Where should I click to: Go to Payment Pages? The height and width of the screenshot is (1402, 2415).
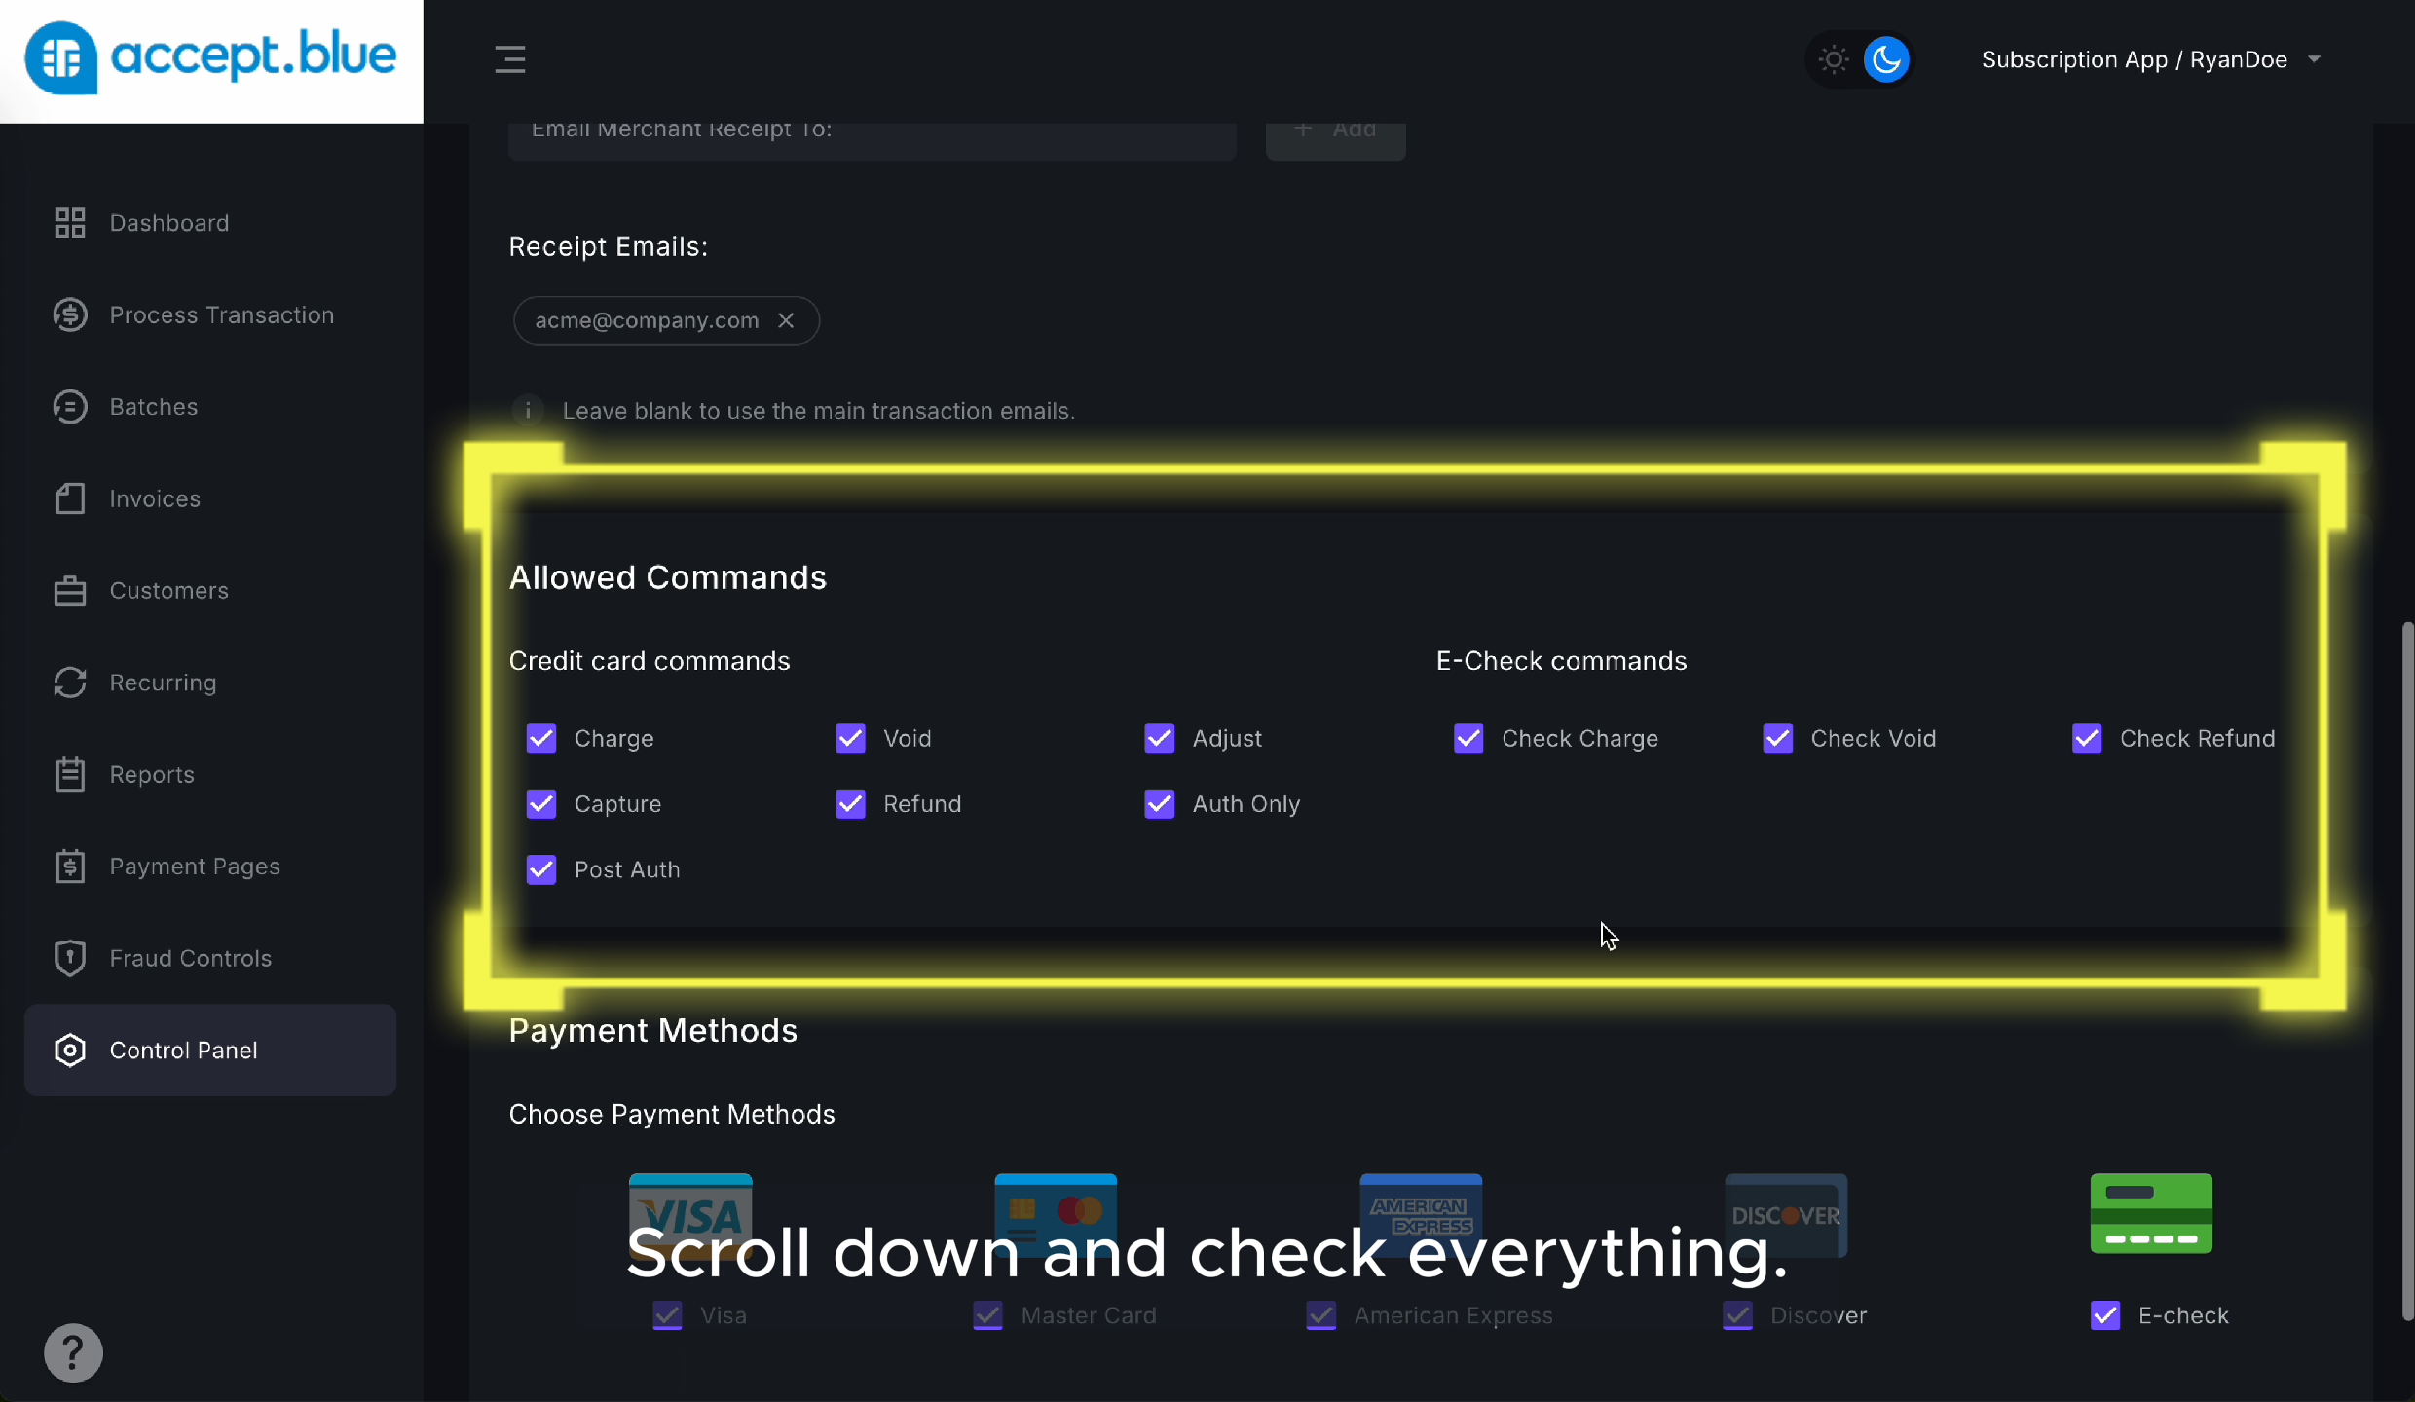tap(195, 867)
